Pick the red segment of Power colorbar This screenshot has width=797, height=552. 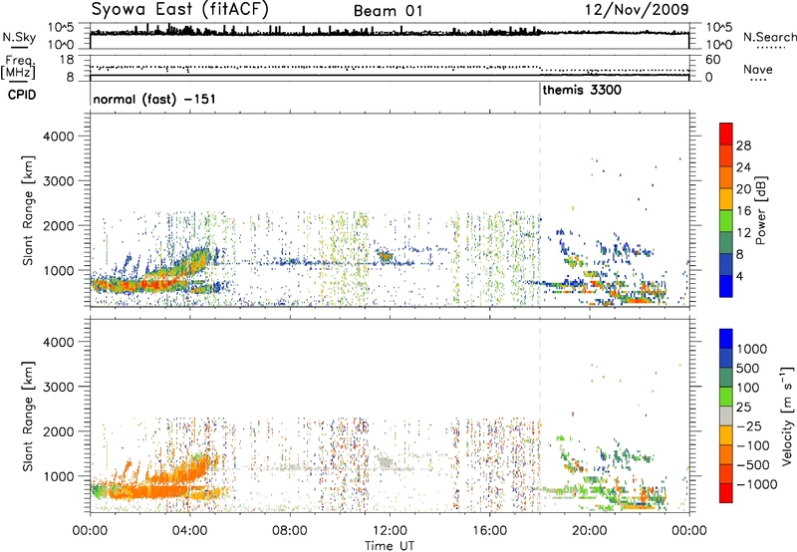pos(726,134)
